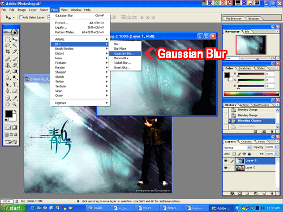283x212 pixels.
Task: Click the Windows start button
Action: pyautogui.click(x=14, y=208)
